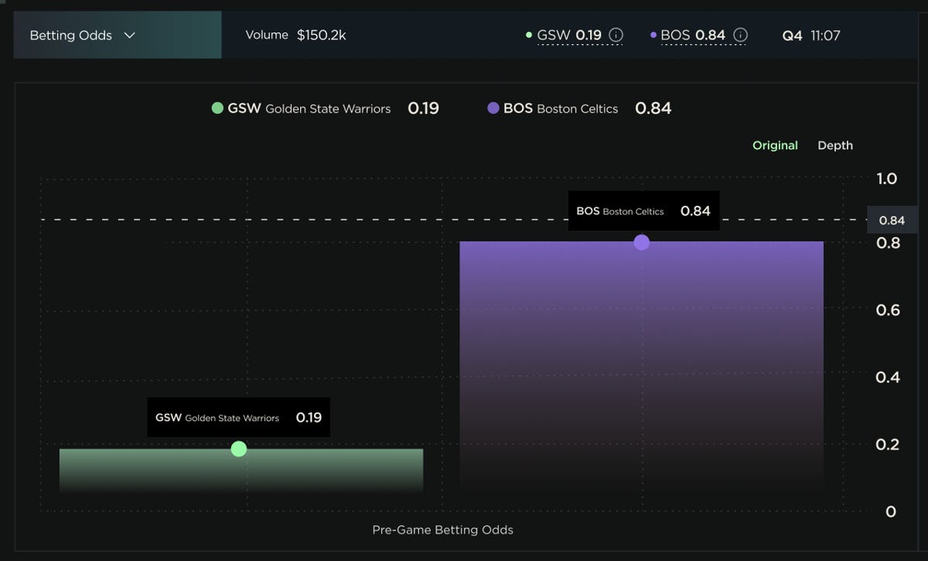Click the info icon next to BOS 0.84
This screenshot has width=928, height=561.
click(x=740, y=35)
